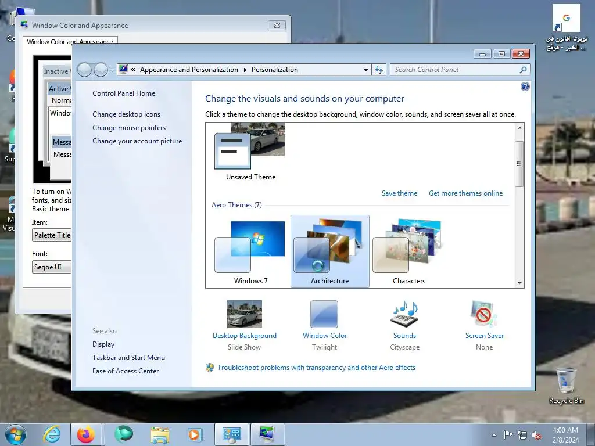Click Get more themes online
Screen dimensions: 595x446
(465, 193)
